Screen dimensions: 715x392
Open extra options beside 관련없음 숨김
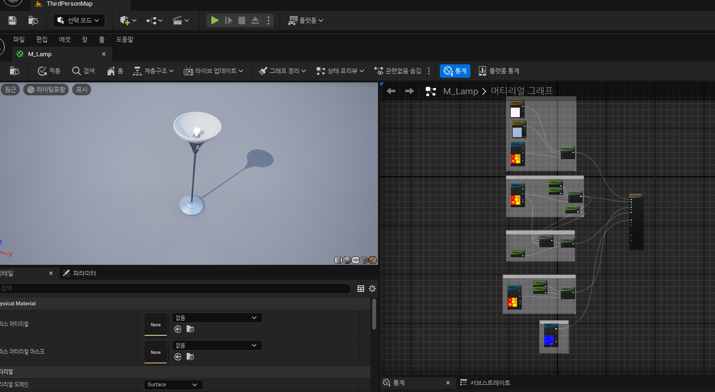click(x=429, y=71)
